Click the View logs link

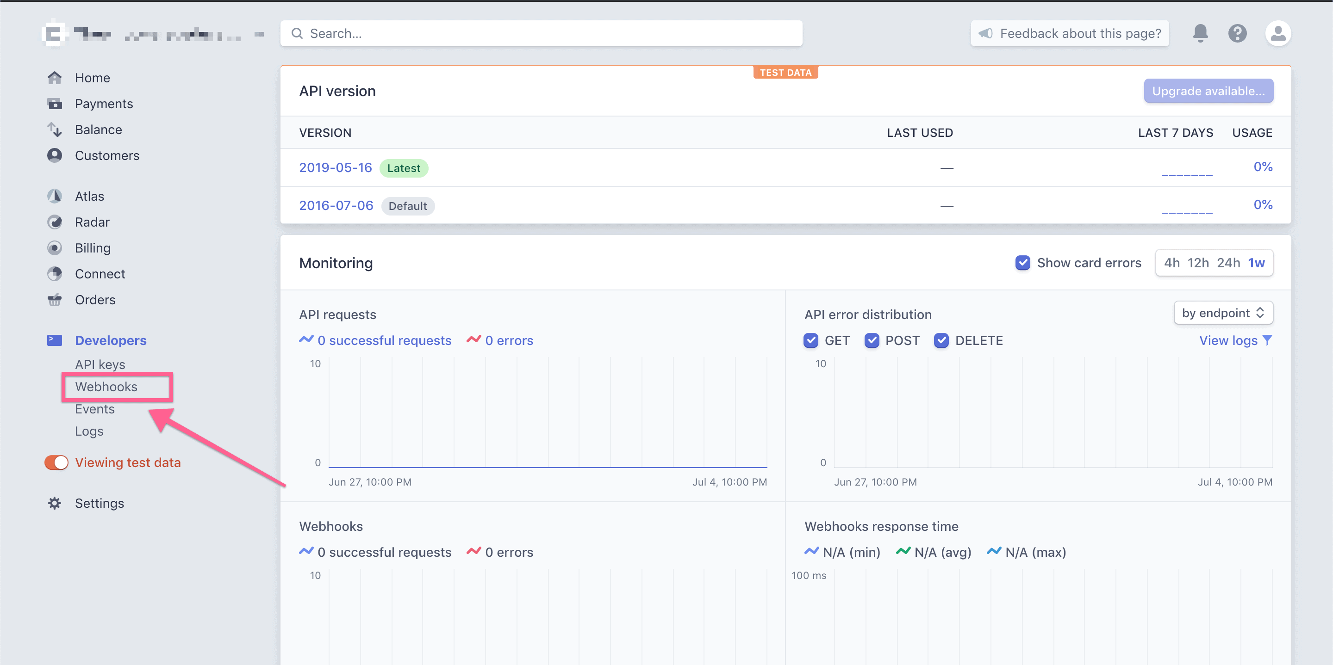coord(1228,340)
